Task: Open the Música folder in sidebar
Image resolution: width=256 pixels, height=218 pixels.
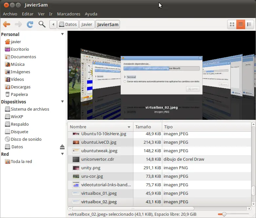Action: [x=17, y=64]
